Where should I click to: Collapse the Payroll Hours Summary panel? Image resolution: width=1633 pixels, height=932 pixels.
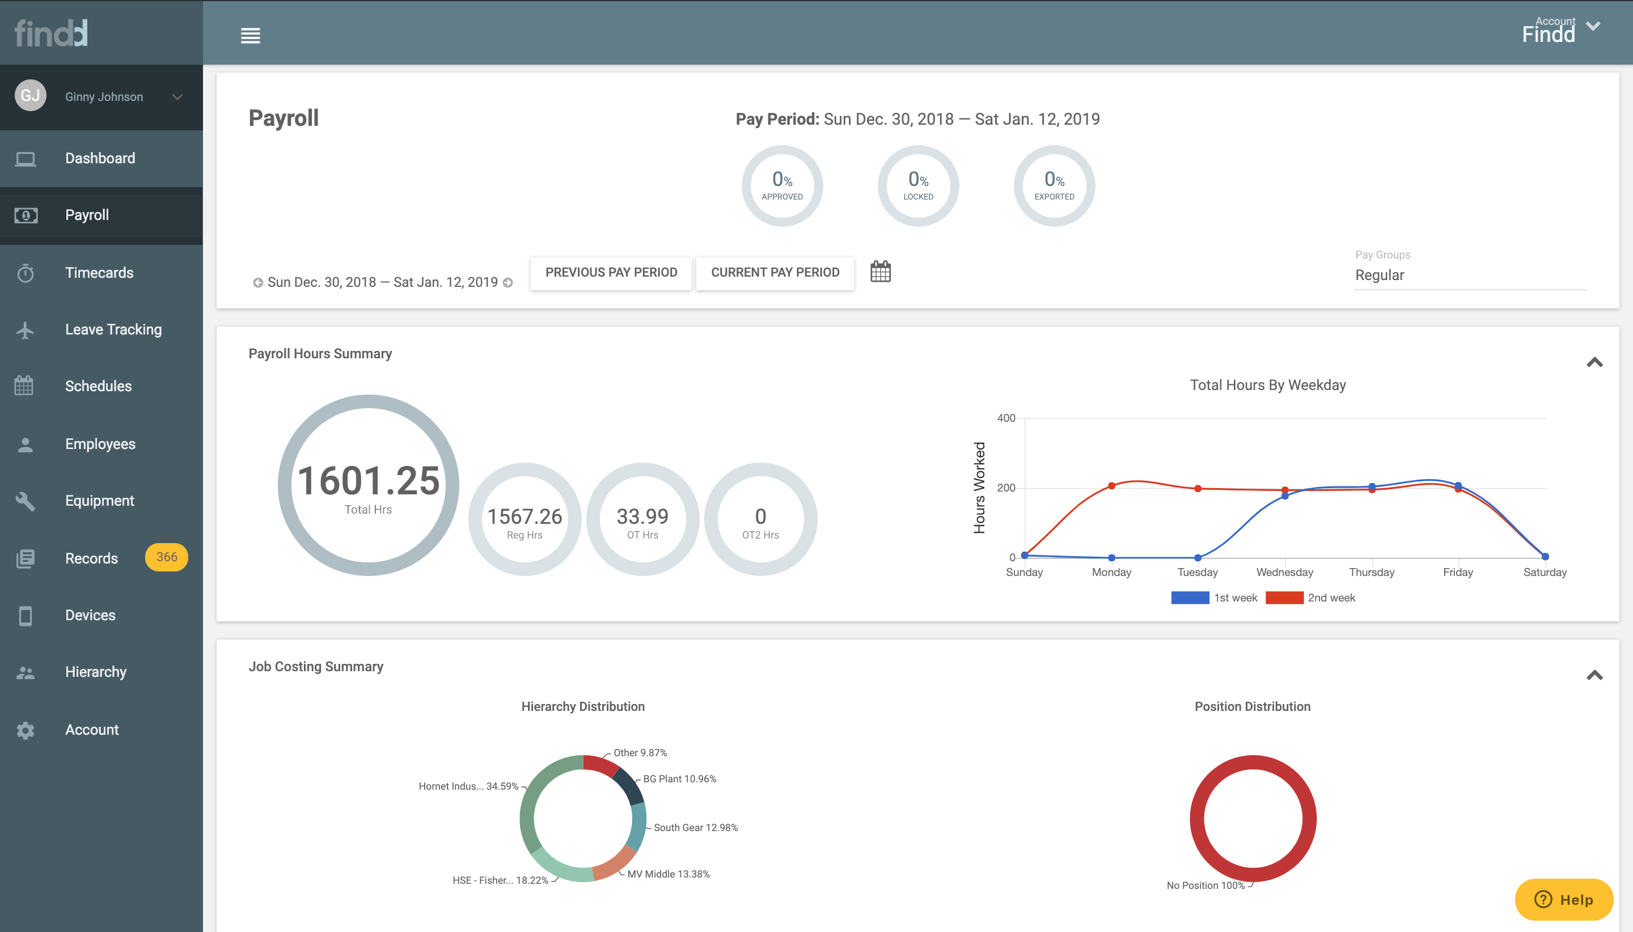coord(1594,362)
